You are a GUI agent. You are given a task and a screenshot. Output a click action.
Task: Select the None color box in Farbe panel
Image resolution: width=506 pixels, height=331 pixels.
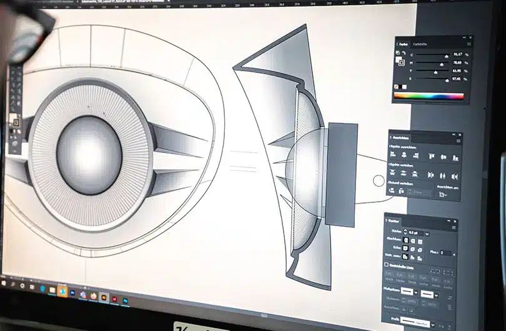pyautogui.click(x=397, y=86)
